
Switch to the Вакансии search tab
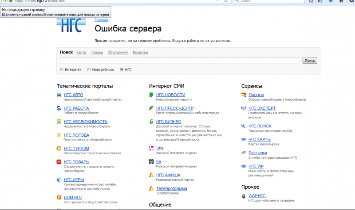[140, 52]
